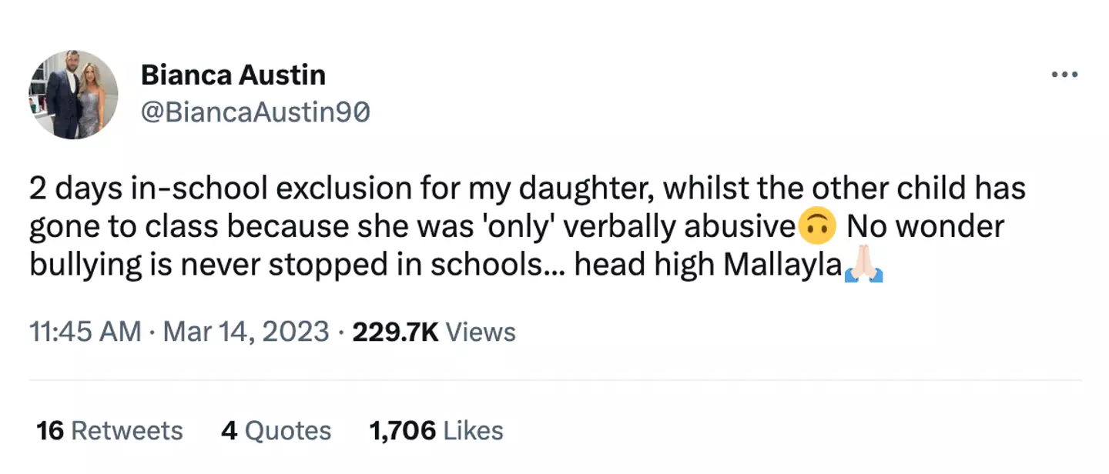Click the display name Bianca Austin
Viewport: 1109px width, 474px height.
click(x=233, y=75)
